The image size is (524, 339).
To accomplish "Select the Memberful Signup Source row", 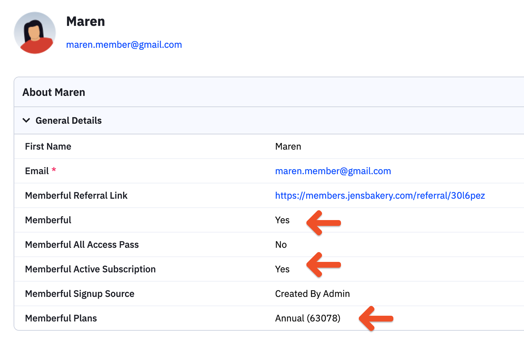I will coord(79,294).
